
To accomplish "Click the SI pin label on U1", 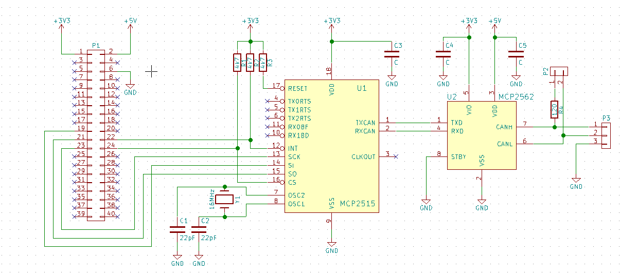I will pyautogui.click(x=291, y=165).
